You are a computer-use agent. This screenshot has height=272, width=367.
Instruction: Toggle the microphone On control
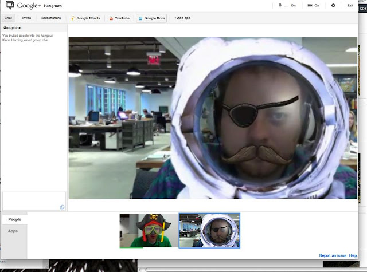287,5
